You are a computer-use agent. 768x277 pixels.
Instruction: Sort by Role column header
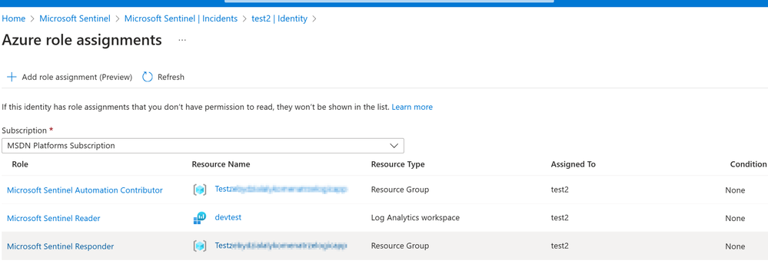coord(20,165)
